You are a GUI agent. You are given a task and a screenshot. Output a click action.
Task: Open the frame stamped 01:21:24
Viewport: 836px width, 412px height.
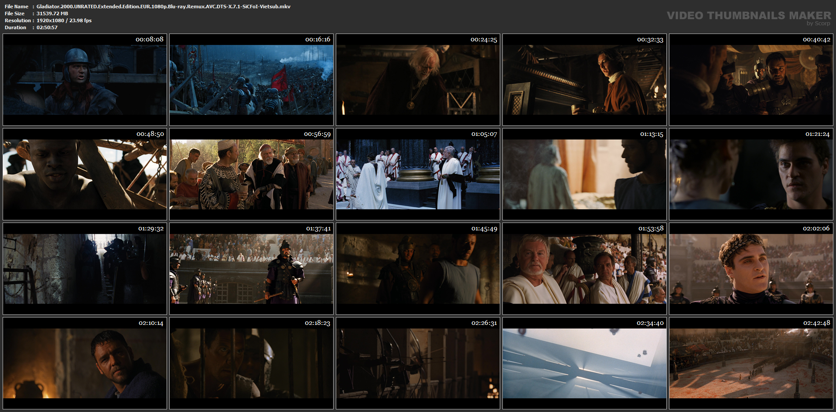click(x=751, y=174)
